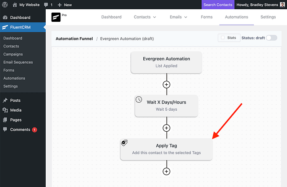
Task: Click the My Website link in admin bar
Action: (x=29, y=5)
